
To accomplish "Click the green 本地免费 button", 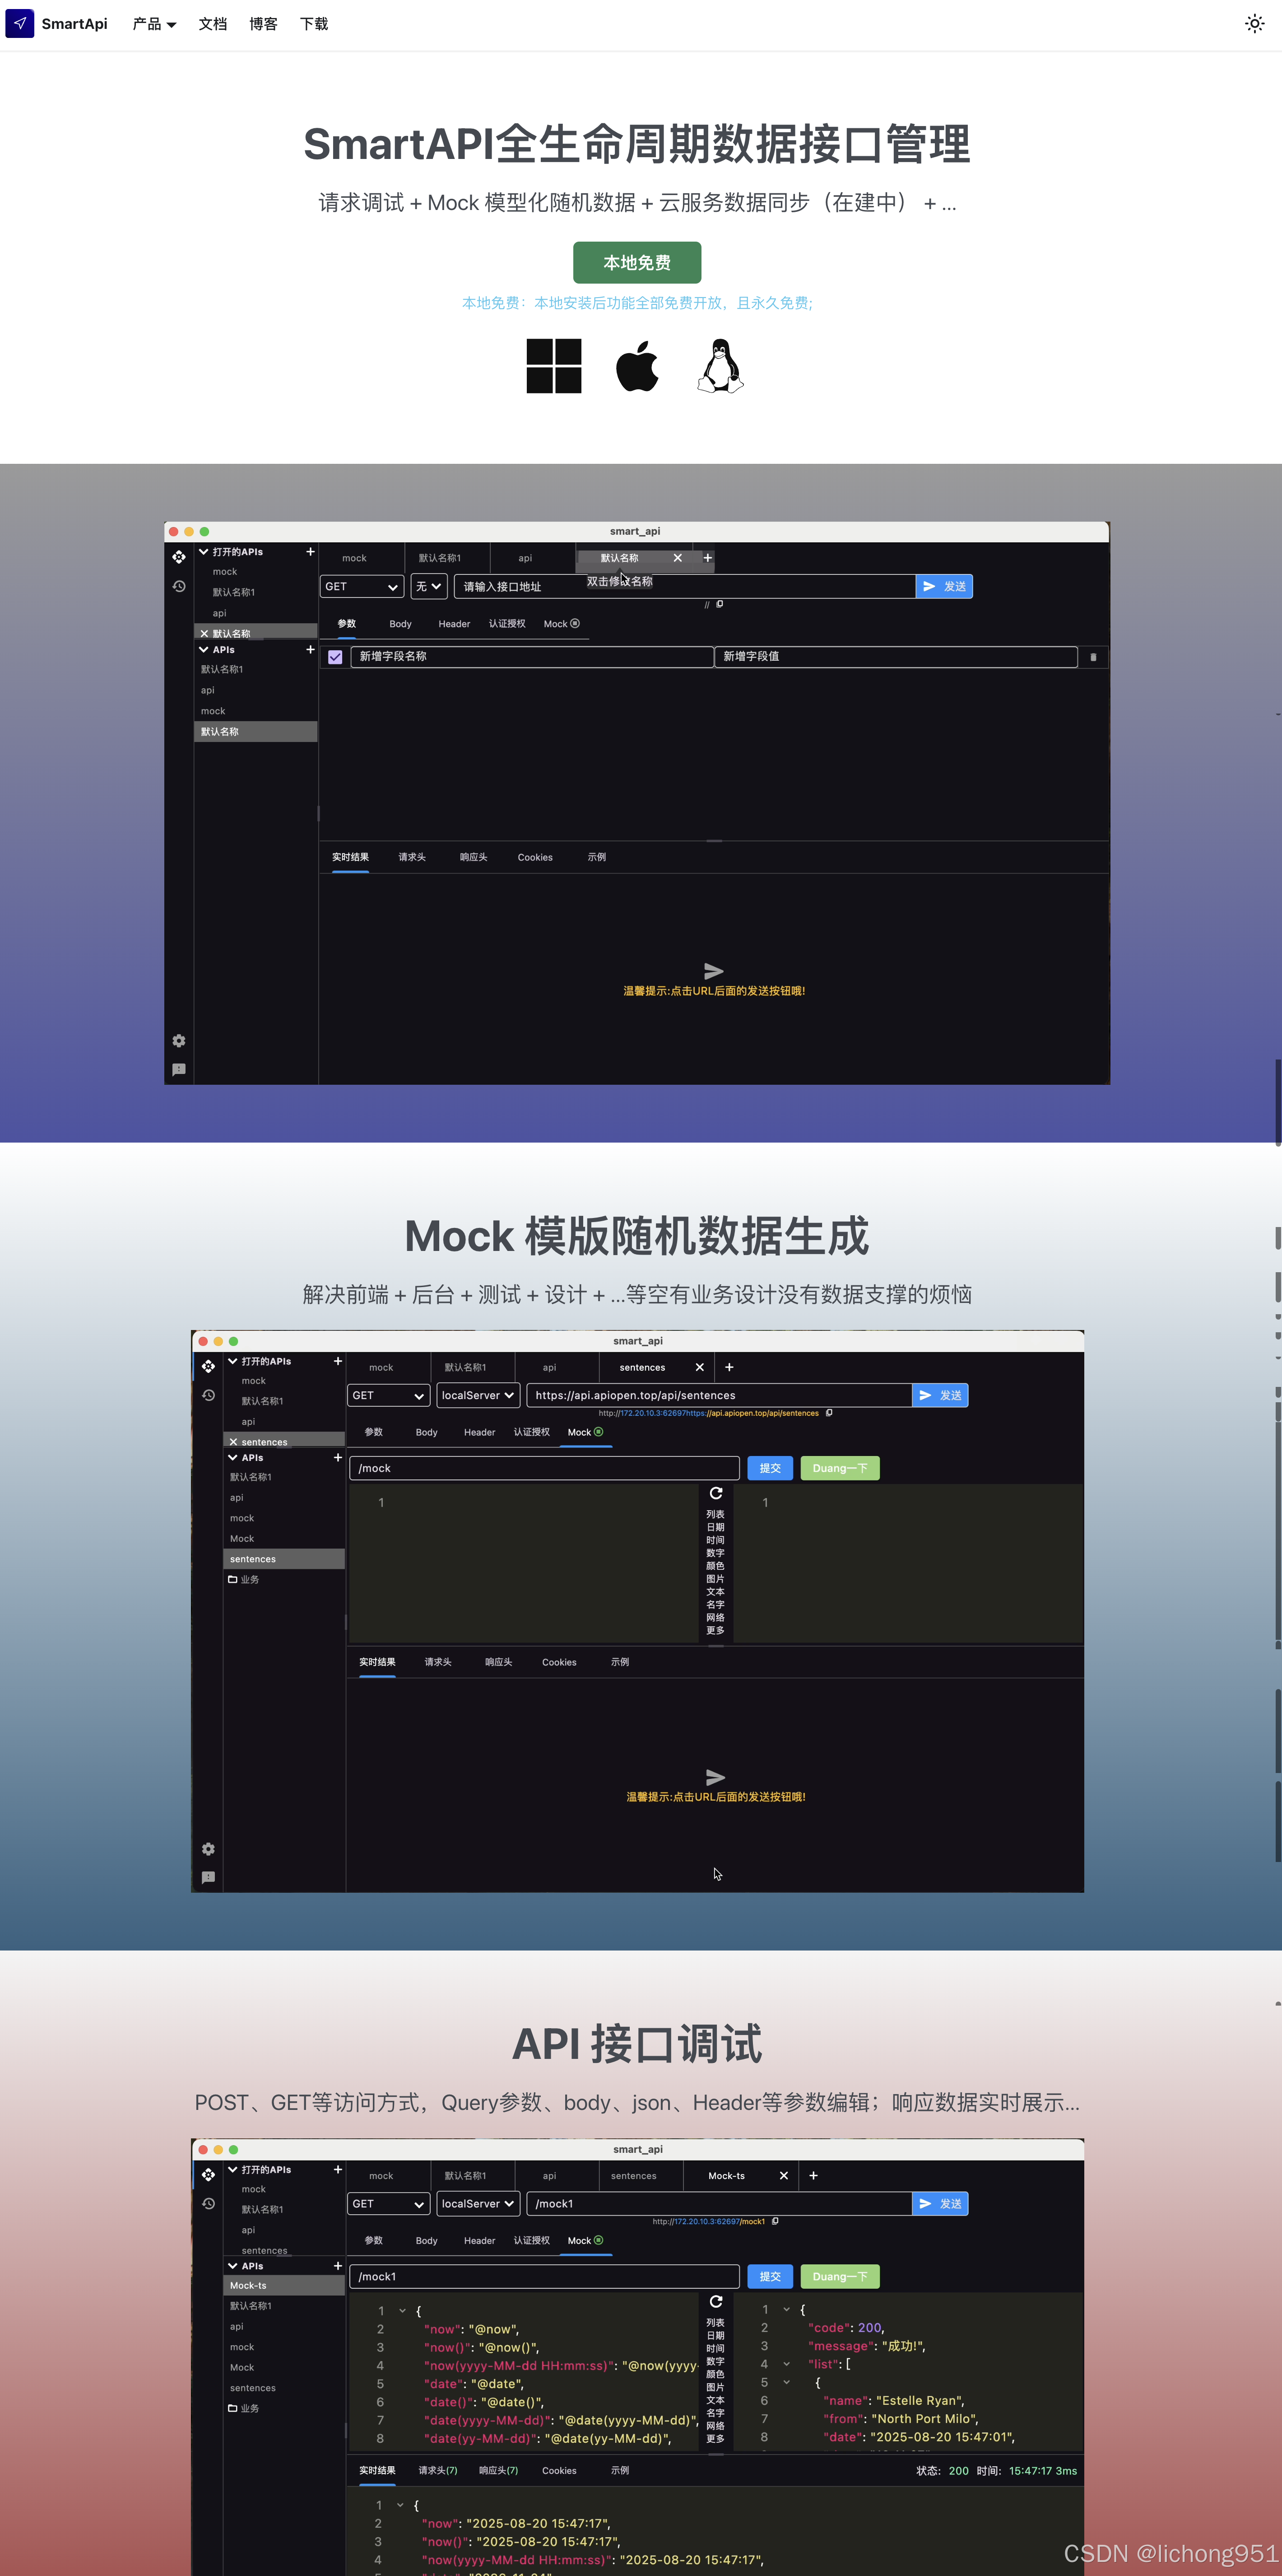I will pos(636,262).
